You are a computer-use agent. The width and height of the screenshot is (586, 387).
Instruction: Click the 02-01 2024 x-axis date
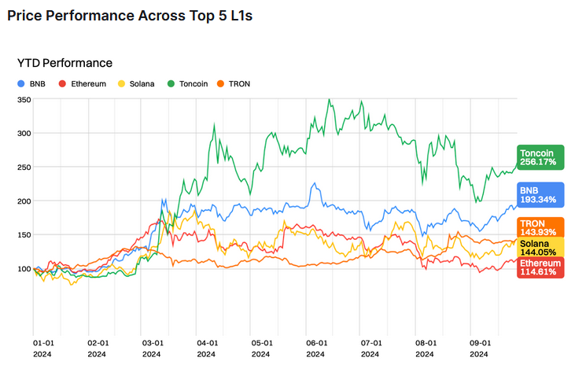[98, 348]
